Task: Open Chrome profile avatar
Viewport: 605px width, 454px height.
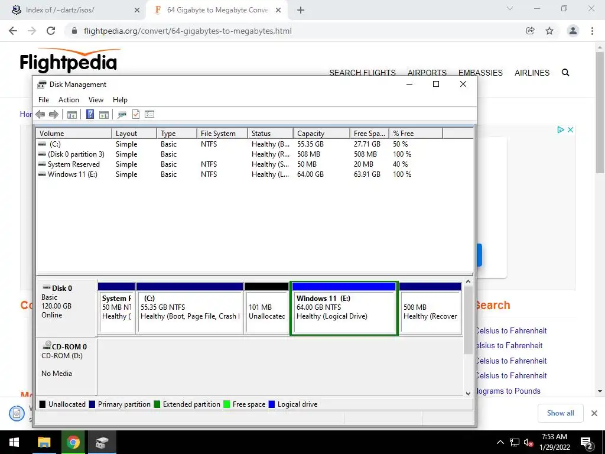Action: pyautogui.click(x=573, y=31)
